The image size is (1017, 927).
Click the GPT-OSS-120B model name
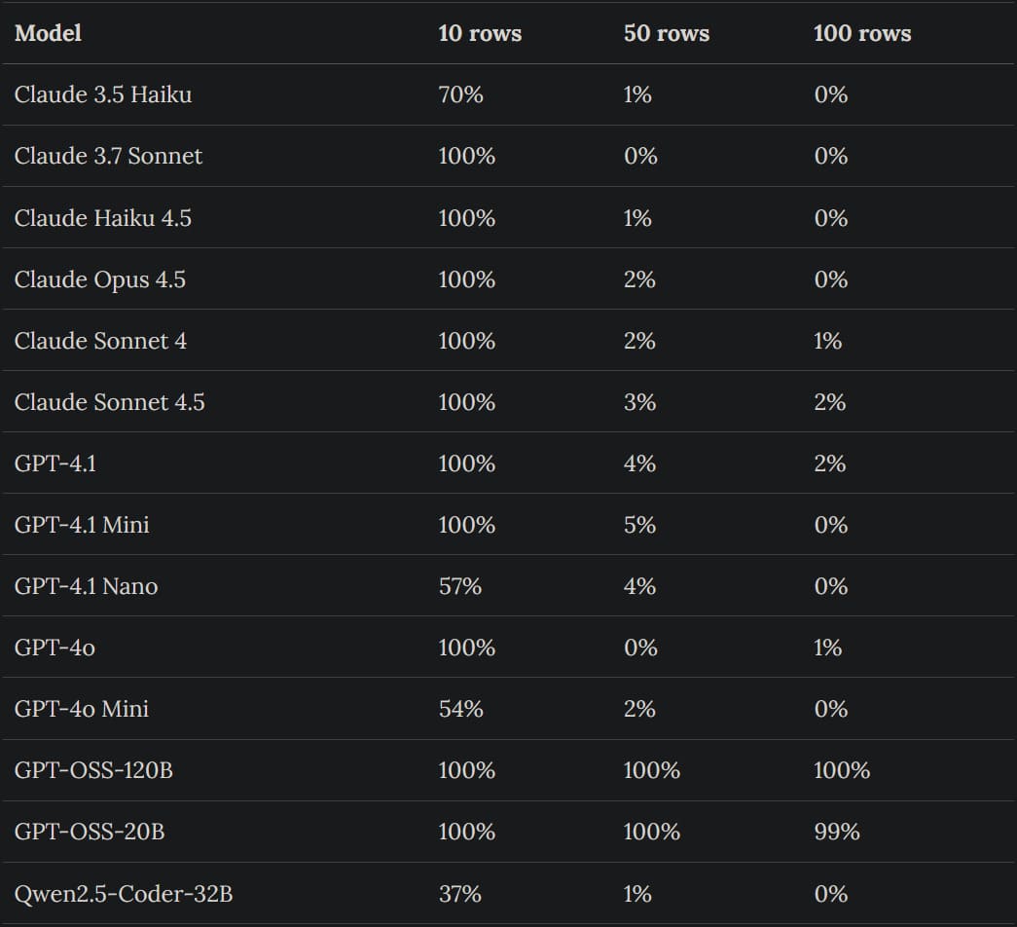coord(93,770)
